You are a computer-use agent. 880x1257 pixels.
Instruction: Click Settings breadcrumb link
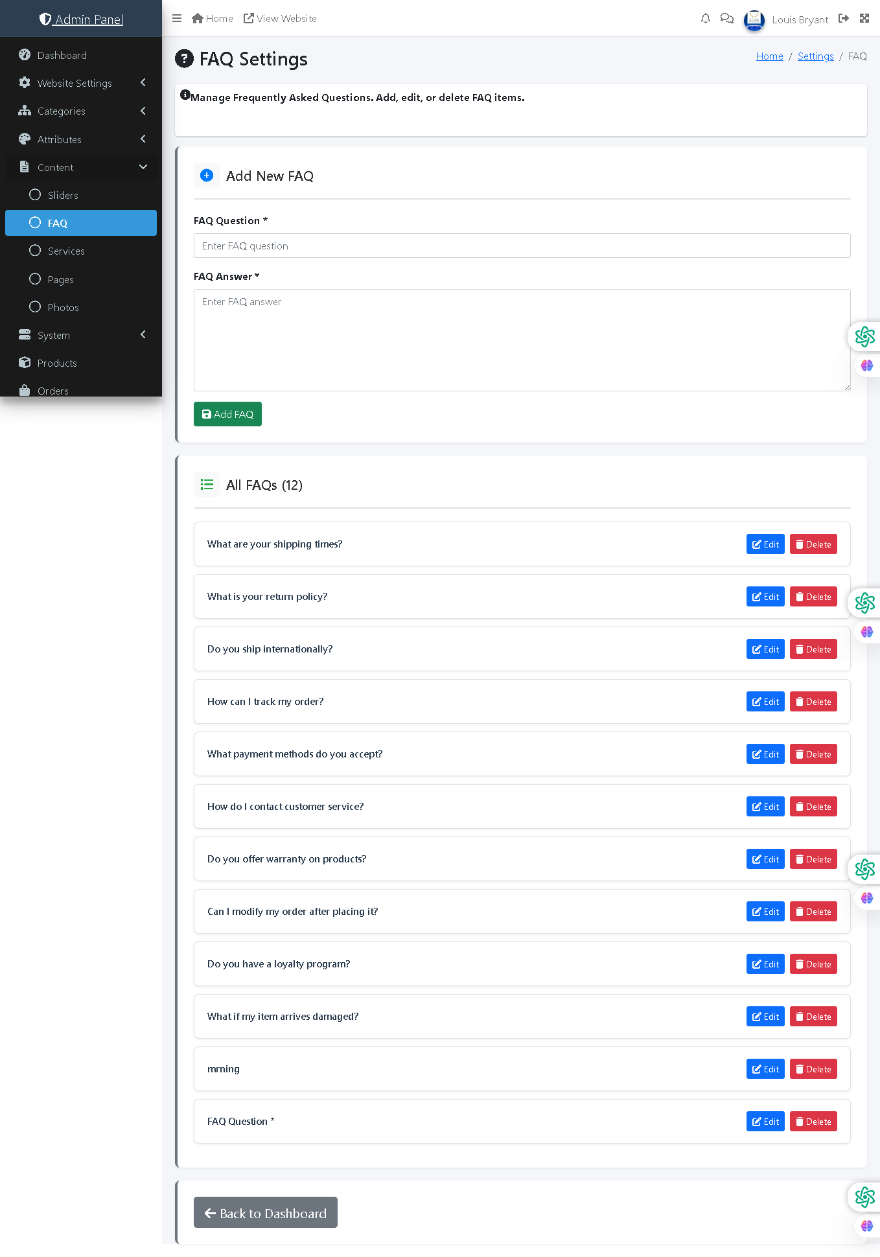pos(815,56)
